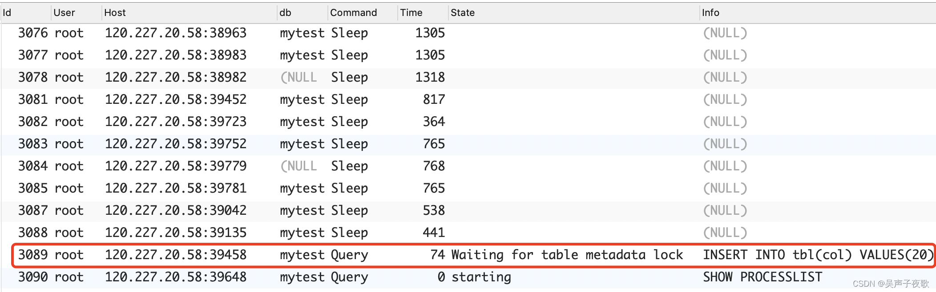
Task: Click the (NULL) db cell of row 3084
Action: 299,166
